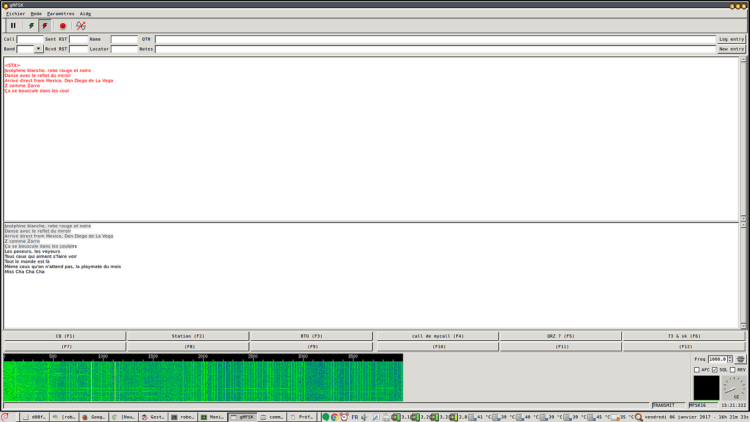The image size is (750, 422).
Task: Click the QTH input field
Action: [436, 39]
